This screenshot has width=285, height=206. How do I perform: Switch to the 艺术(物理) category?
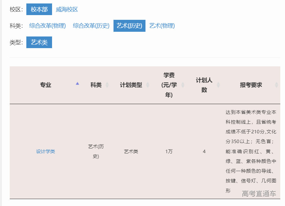pyautogui.click(x=162, y=25)
